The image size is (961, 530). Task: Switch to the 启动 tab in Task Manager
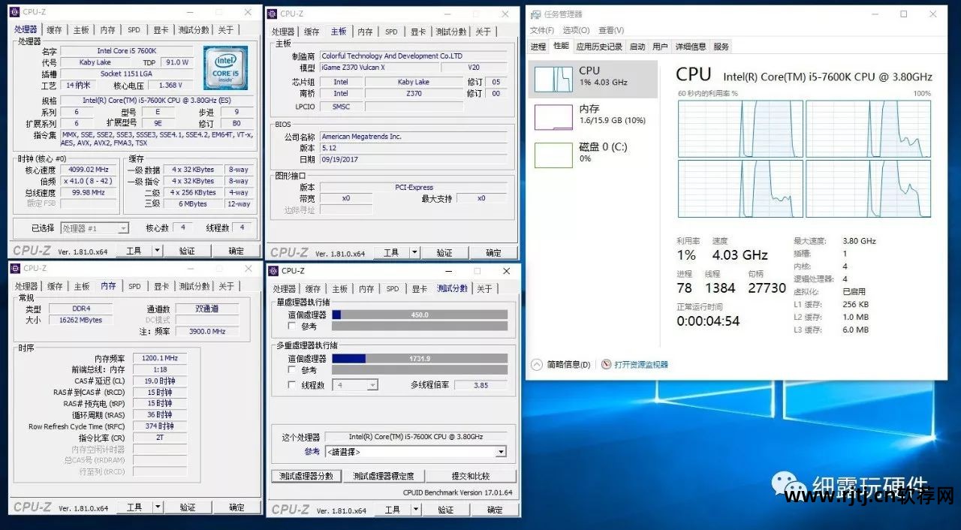637,47
